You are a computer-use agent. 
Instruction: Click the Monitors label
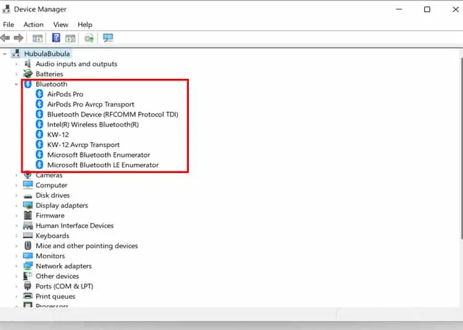(50, 256)
